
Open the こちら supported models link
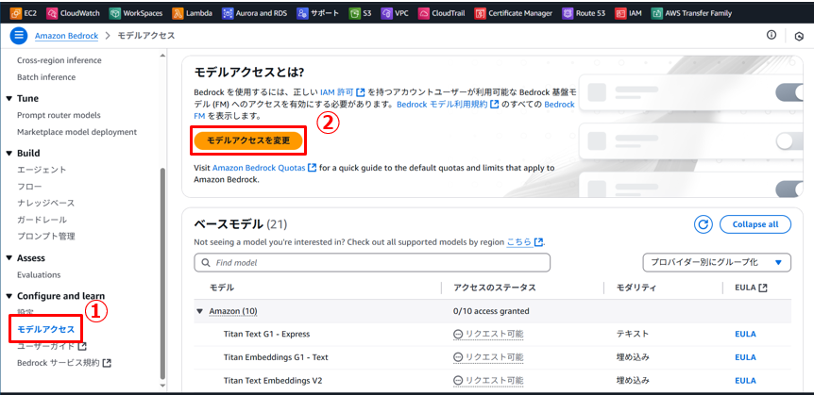(519, 242)
